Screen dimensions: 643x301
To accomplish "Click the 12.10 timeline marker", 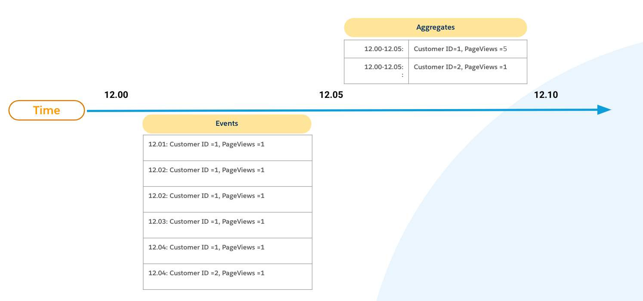I will [546, 95].
